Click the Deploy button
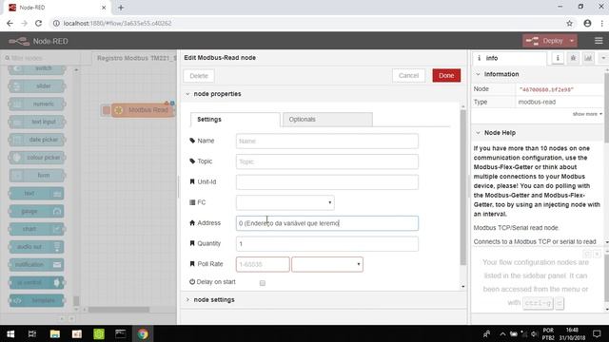The height and width of the screenshot is (342, 609). [545, 41]
